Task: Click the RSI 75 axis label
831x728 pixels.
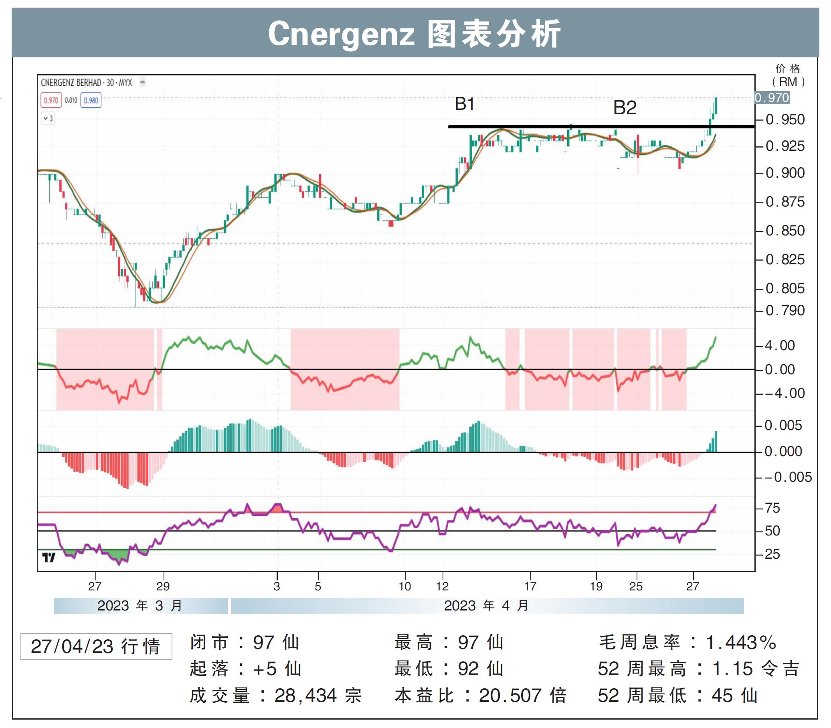Action: (772, 508)
